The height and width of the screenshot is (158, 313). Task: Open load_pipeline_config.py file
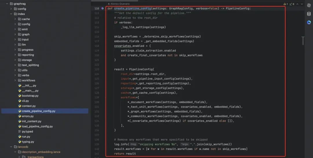37,126
